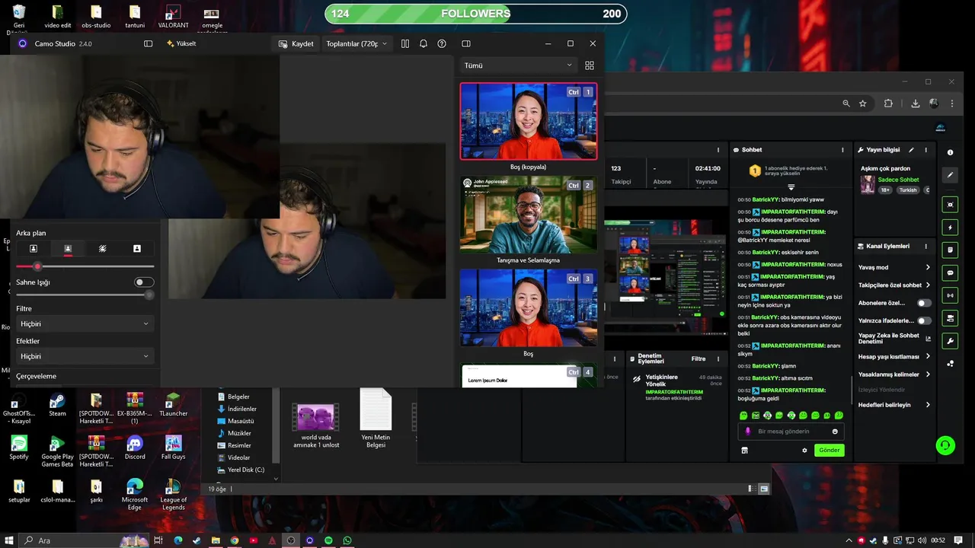Open the Discord desktop shortcut
Viewport: 975px width, 548px height.
(x=135, y=447)
